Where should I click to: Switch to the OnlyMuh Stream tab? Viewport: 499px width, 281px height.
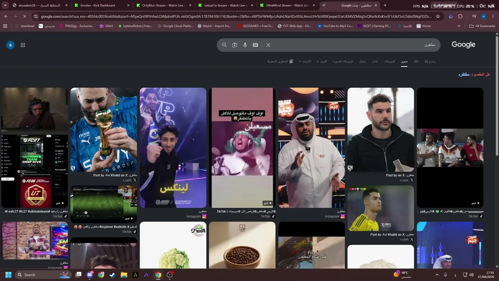163,5
